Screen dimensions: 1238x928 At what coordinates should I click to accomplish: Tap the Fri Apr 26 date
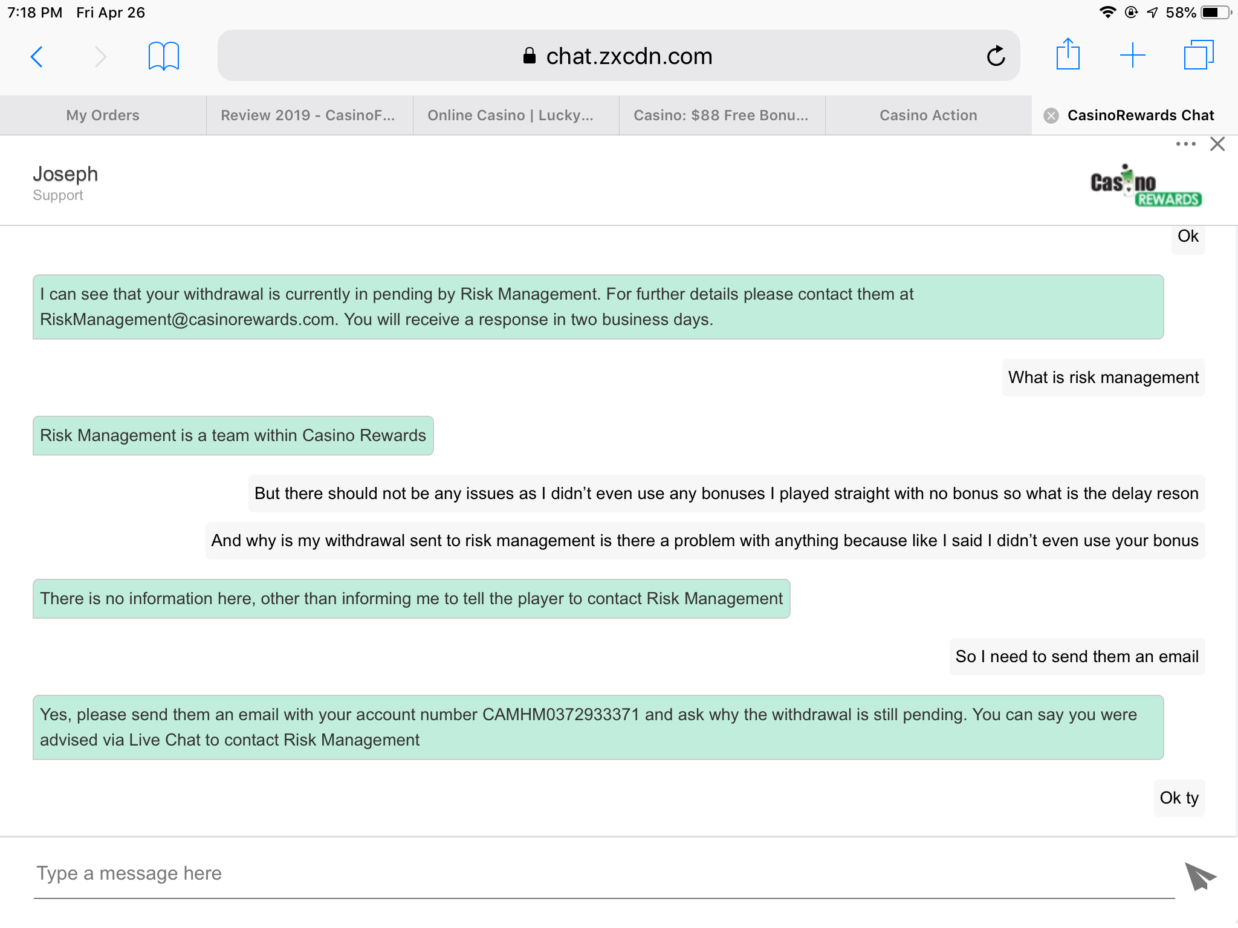pos(111,12)
